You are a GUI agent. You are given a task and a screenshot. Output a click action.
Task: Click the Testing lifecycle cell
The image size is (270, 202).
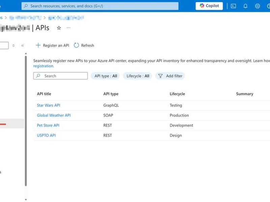[176, 105]
